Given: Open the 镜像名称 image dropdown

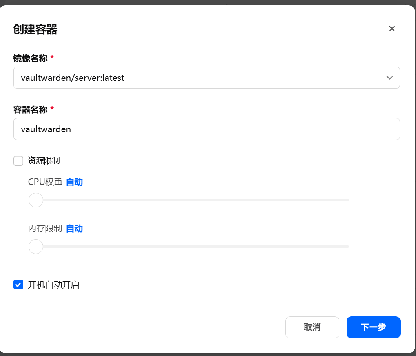Looking at the screenshot, I should (x=207, y=78).
